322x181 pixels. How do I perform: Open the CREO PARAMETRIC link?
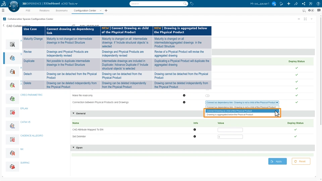pos(32,95)
